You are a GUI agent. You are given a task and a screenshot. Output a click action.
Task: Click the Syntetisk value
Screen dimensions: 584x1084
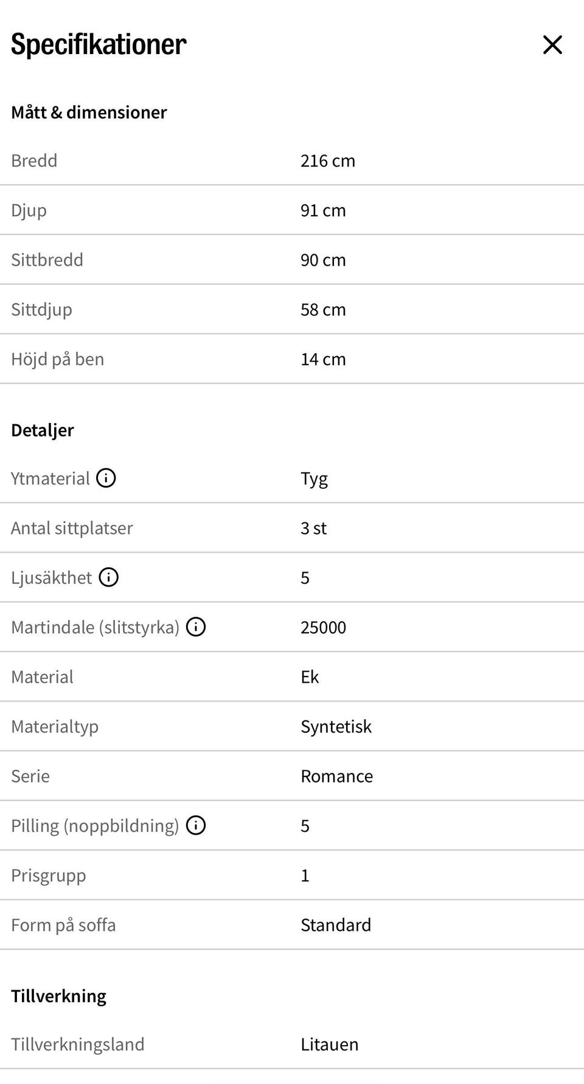[336, 727]
